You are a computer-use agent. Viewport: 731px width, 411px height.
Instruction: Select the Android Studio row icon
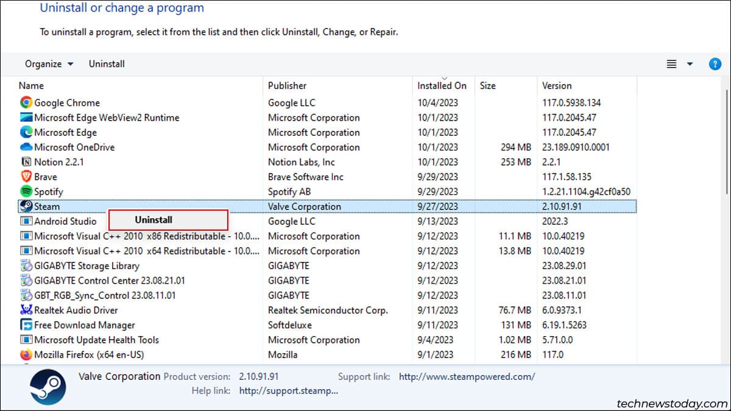tap(26, 221)
